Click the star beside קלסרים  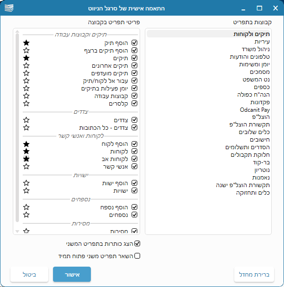click(27, 103)
